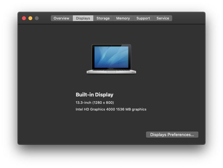Open the Support tab
This screenshot has height=168, width=223.
tap(143, 18)
